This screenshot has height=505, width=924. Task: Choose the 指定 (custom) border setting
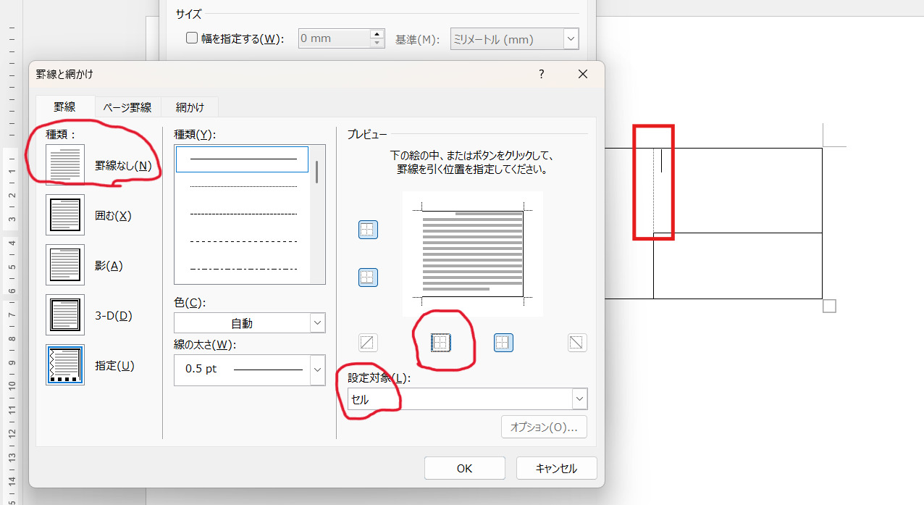click(x=65, y=364)
